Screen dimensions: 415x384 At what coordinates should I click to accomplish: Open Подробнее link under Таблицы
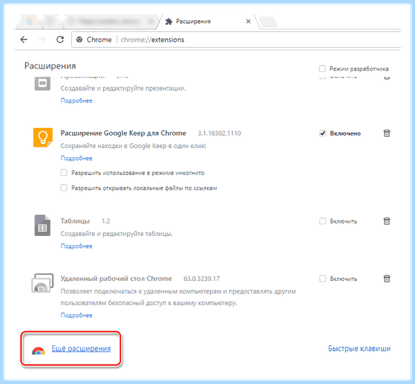[77, 246]
